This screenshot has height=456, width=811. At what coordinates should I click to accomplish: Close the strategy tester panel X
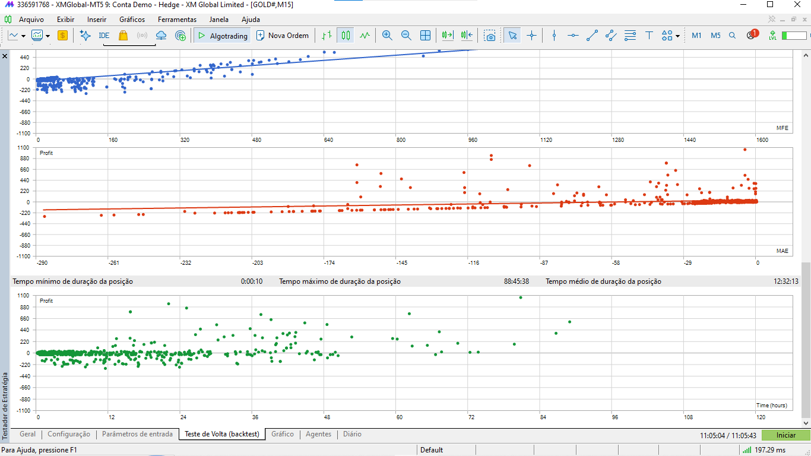pyautogui.click(x=5, y=56)
